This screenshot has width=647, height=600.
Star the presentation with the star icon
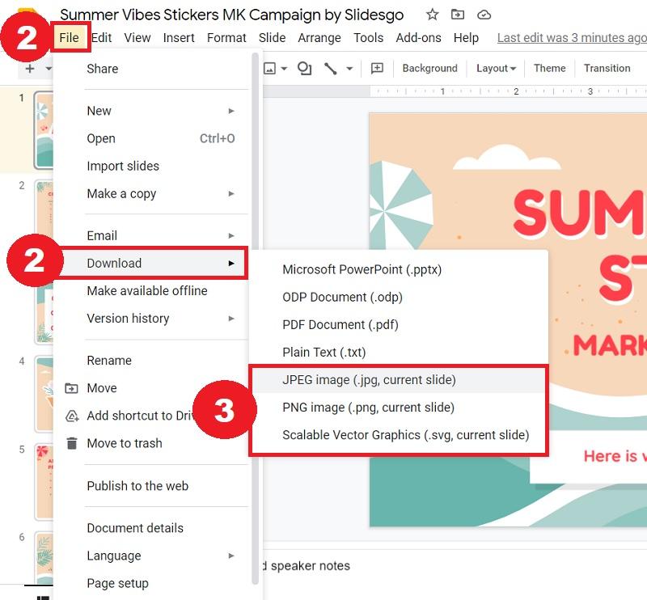(x=432, y=15)
